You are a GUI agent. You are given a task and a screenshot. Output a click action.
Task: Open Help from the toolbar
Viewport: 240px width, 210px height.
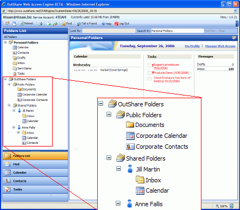tap(106, 24)
